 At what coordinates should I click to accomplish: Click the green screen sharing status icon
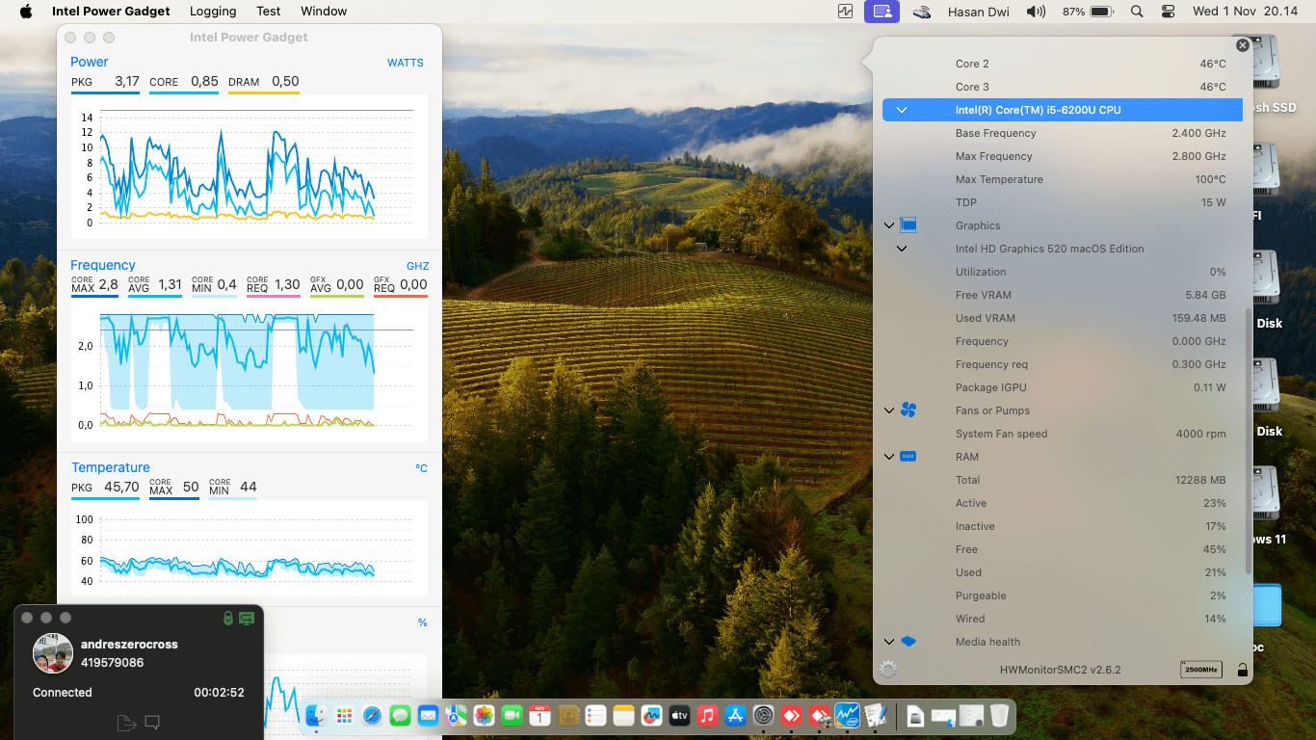tap(247, 618)
